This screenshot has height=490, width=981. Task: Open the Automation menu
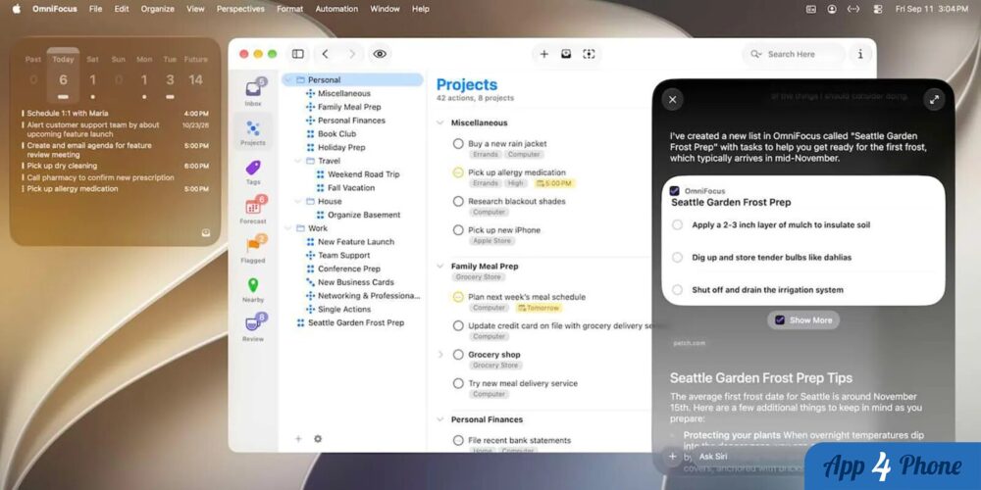336,9
